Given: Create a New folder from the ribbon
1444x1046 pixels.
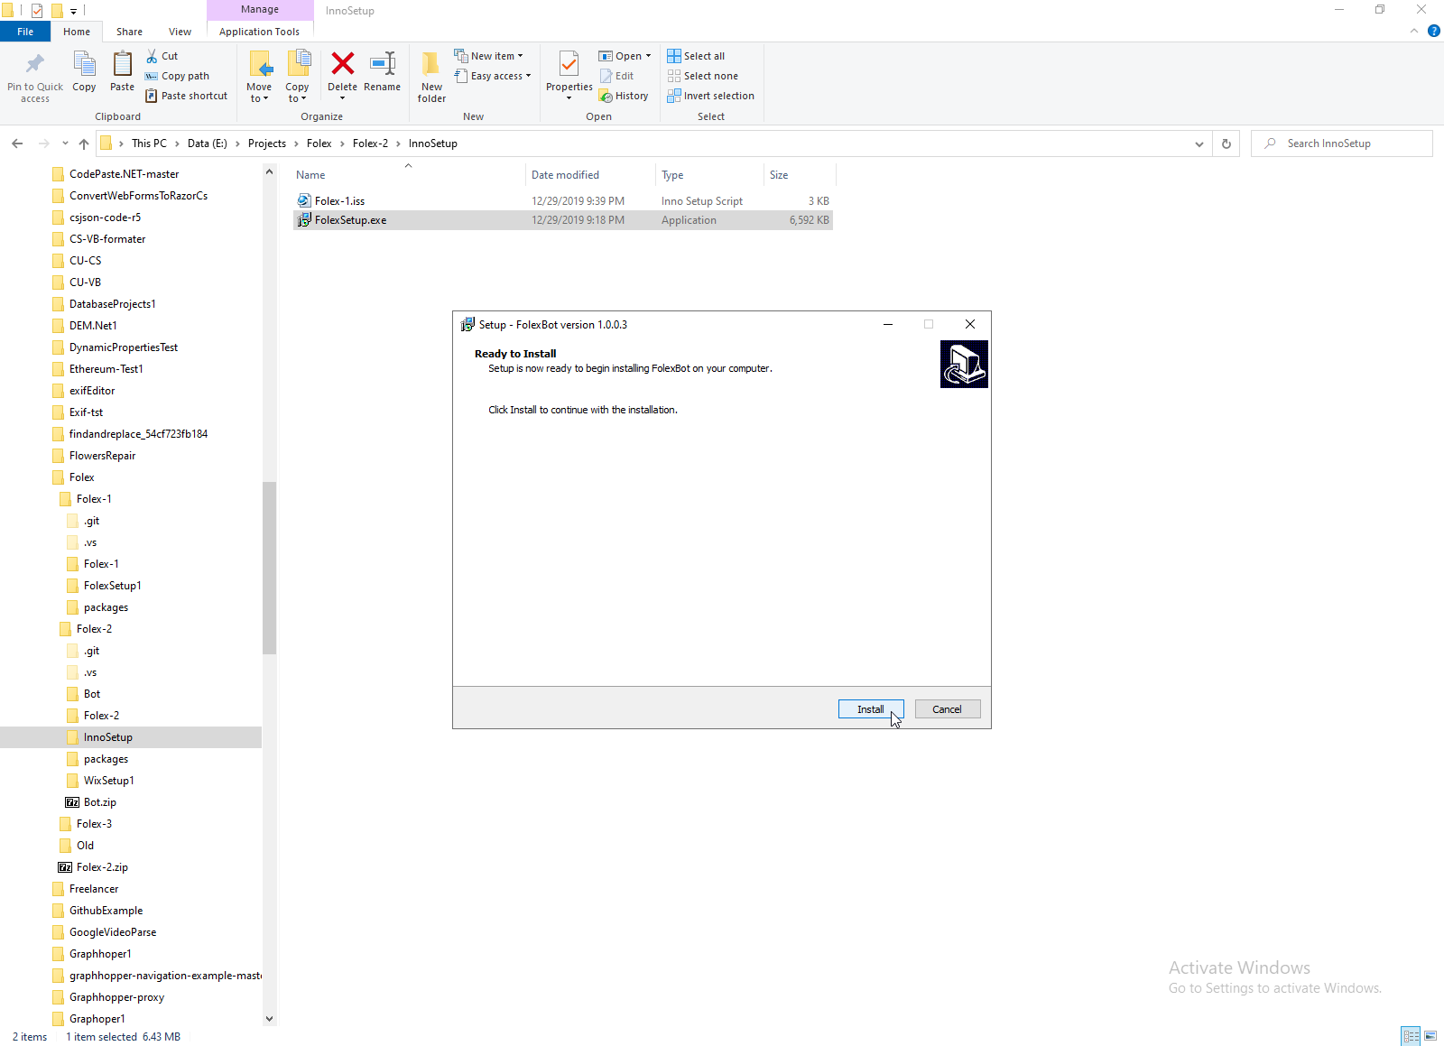Looking at the screenshot, I should click(x=431, y=76).
